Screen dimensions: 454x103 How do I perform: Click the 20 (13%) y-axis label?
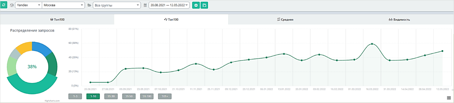coord(73,71)
